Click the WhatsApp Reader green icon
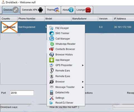Screen dimensions: 134x112 pyautogui.click(x=52, y=44)
